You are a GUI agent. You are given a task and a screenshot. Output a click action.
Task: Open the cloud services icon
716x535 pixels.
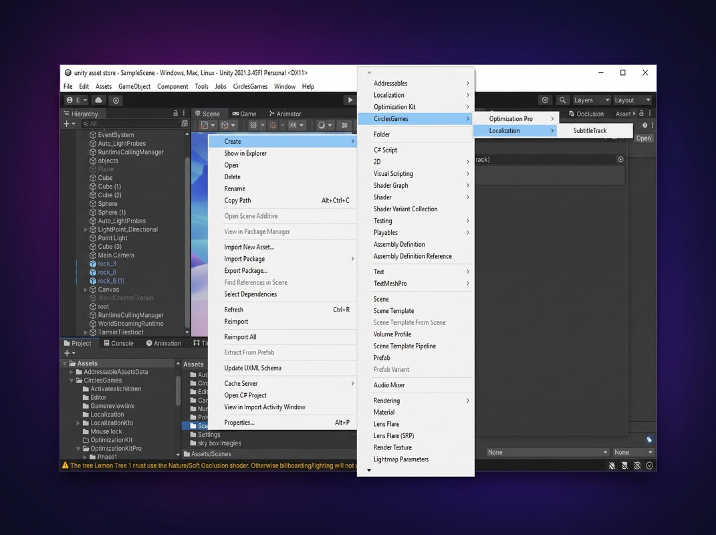pyautogui.click(x=99, y=100)
